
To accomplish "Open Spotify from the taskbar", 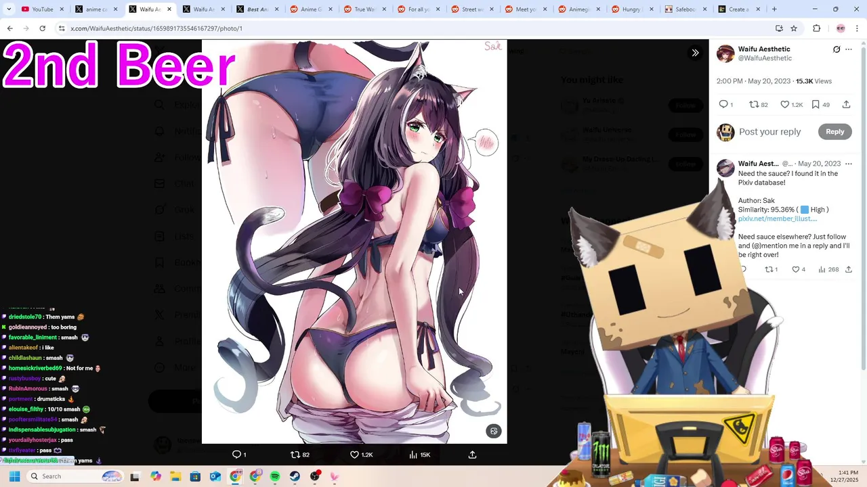I will tap(275, 476).
